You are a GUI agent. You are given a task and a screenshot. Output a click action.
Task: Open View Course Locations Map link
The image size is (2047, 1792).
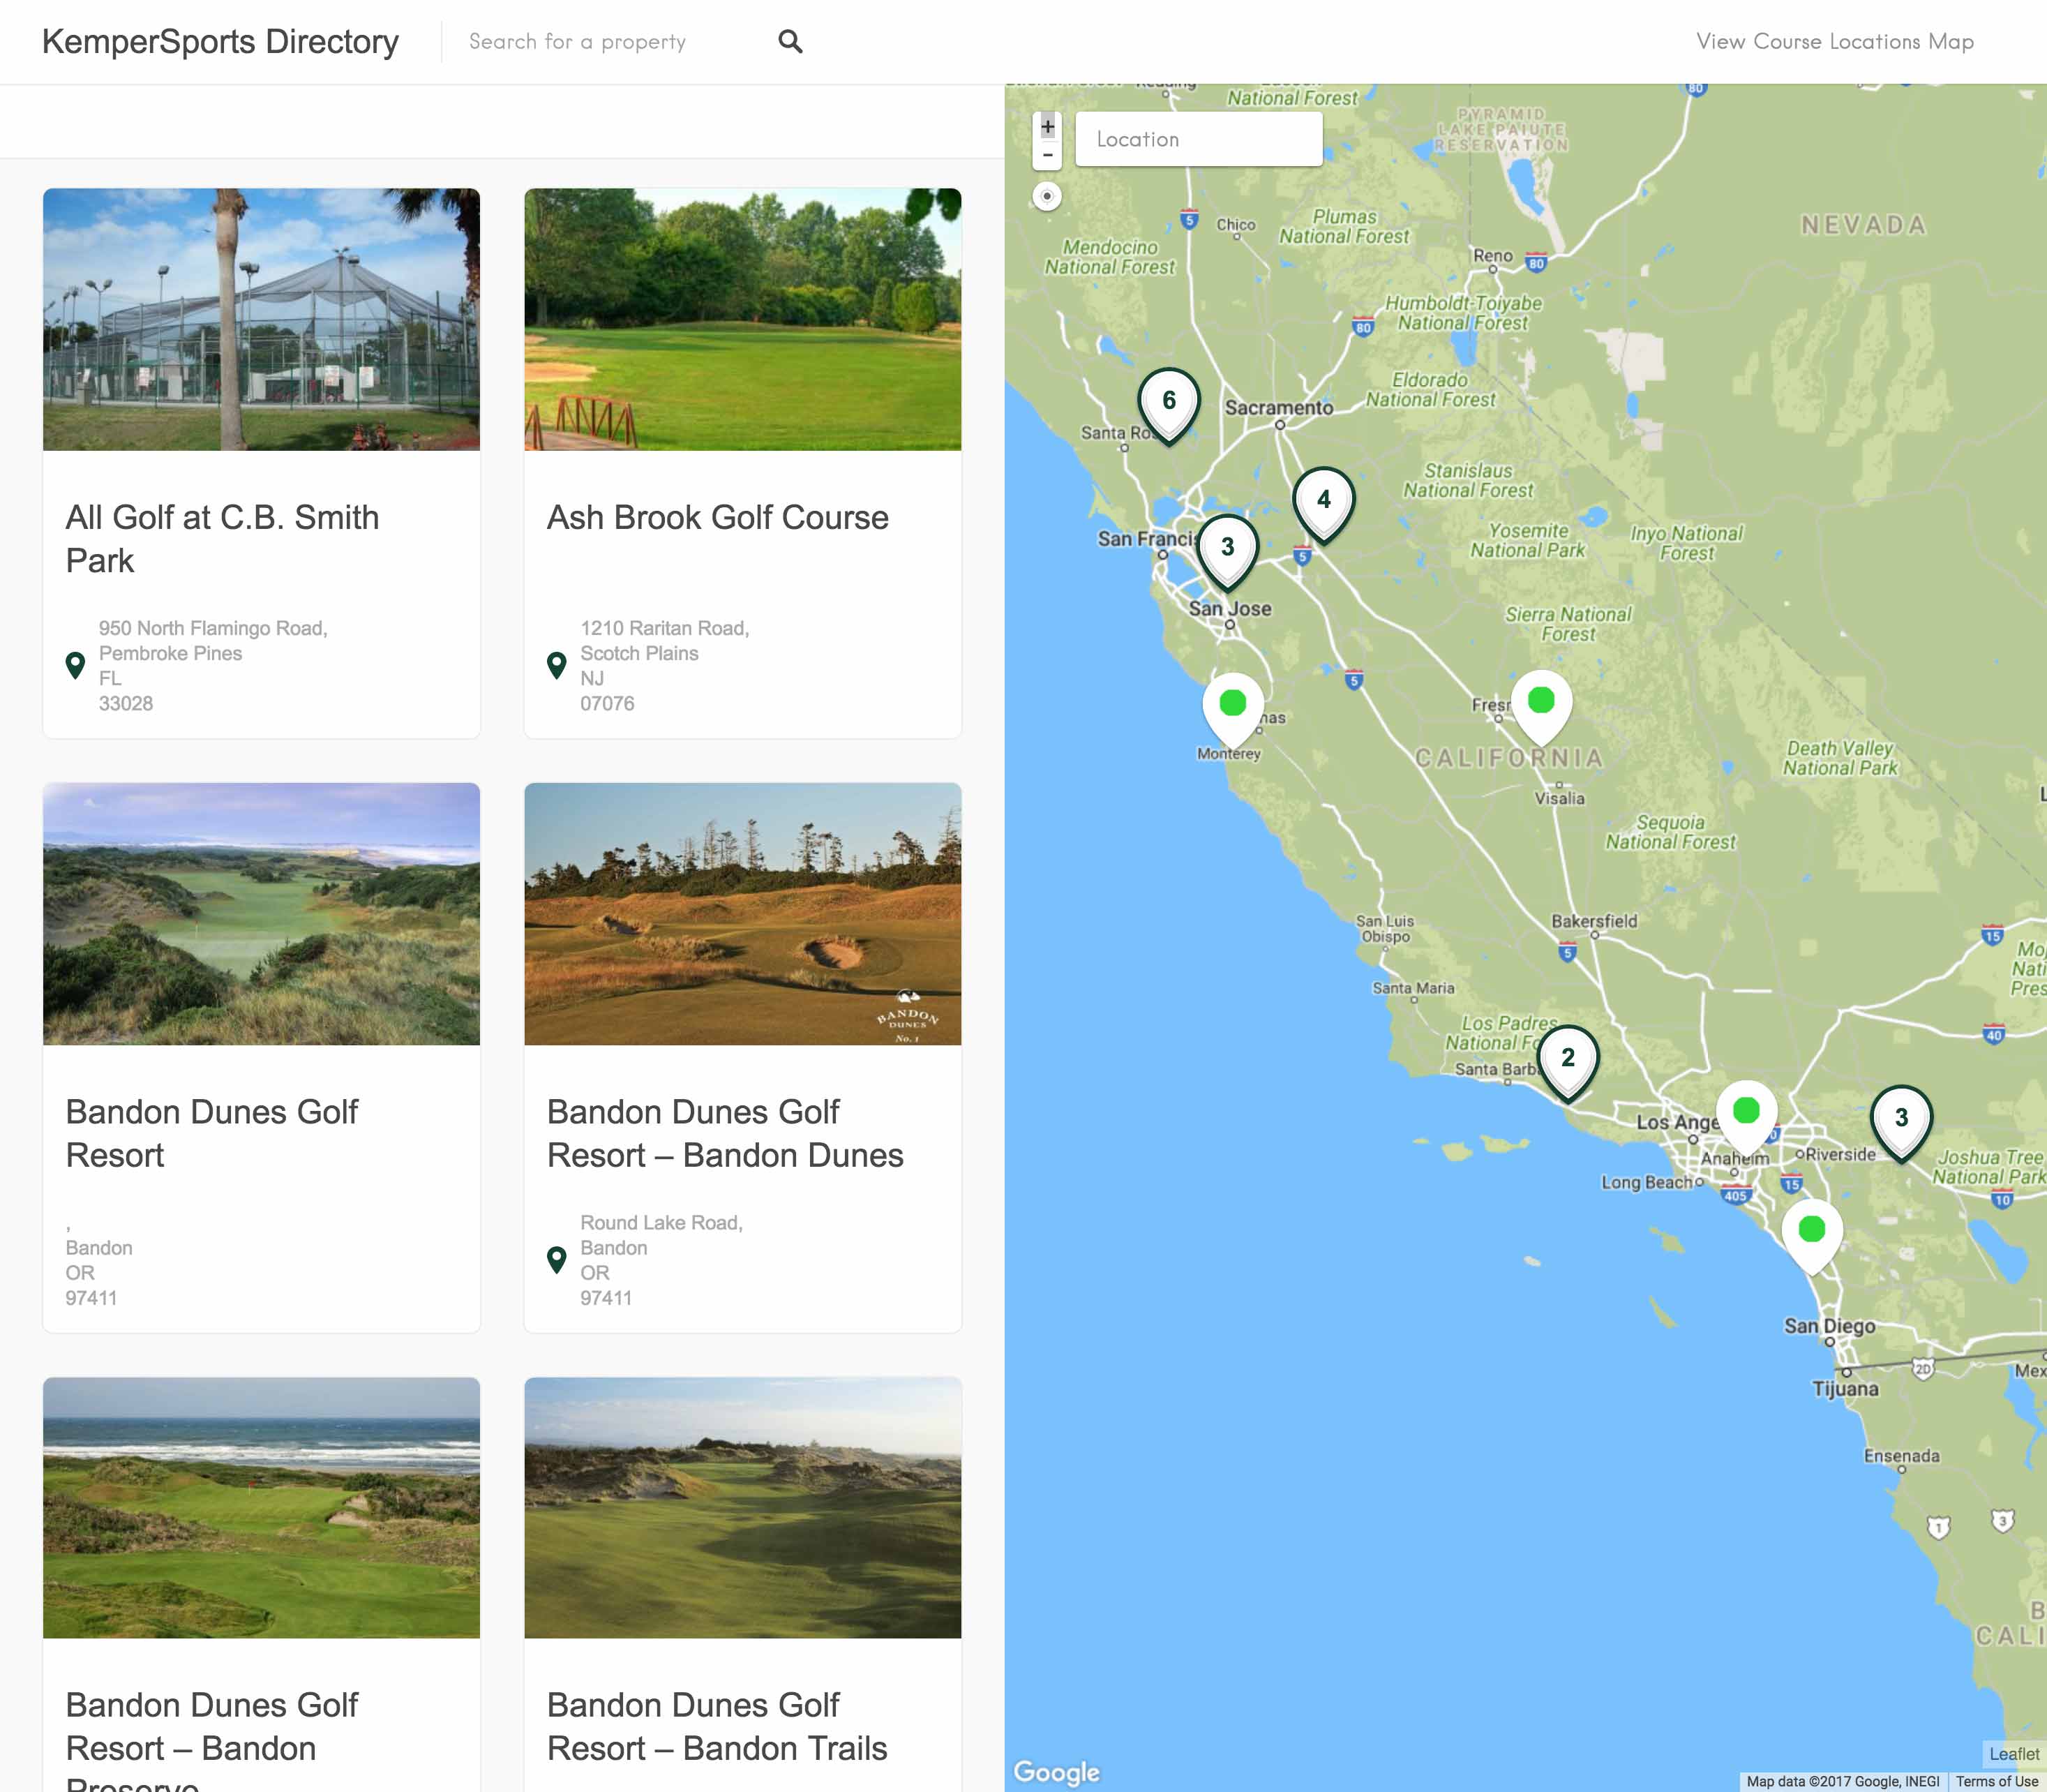tap(1834, 42)
